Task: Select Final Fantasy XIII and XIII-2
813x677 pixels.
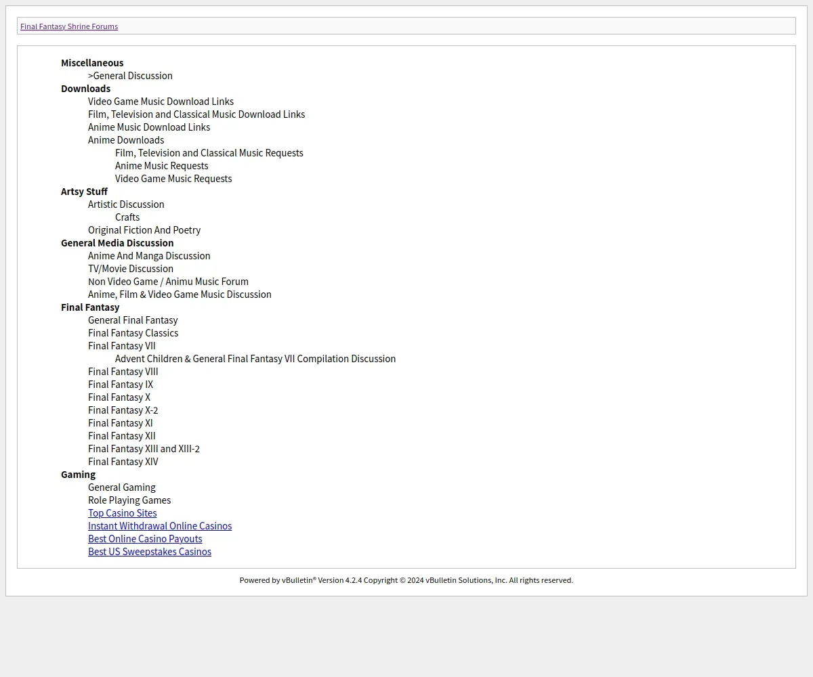Action: [144, 449]
